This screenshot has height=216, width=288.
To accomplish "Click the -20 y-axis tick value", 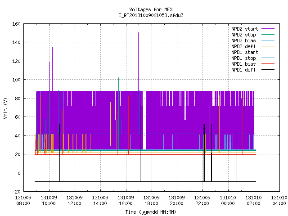I will 16,192.
